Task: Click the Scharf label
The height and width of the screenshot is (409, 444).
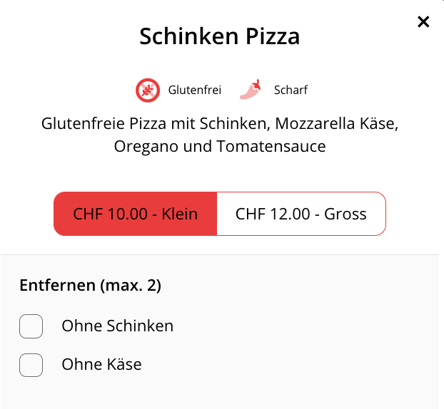Action: (x=291, y=90)
